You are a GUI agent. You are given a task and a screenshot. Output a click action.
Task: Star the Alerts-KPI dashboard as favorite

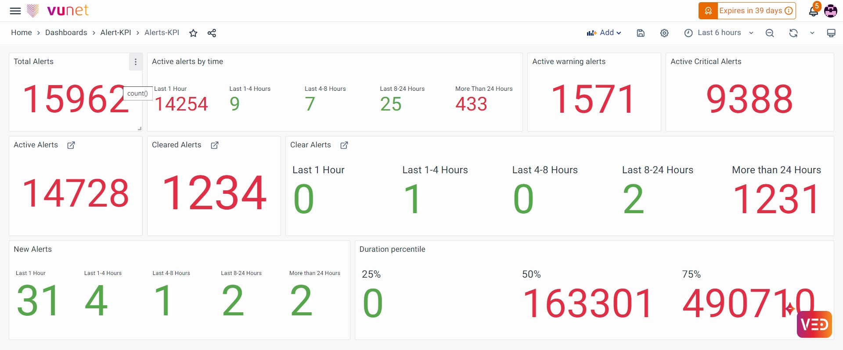pyautogui.click(x=193, y=33)
